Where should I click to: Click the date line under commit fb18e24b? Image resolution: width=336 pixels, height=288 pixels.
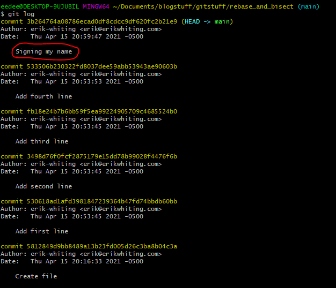point(72,126)
